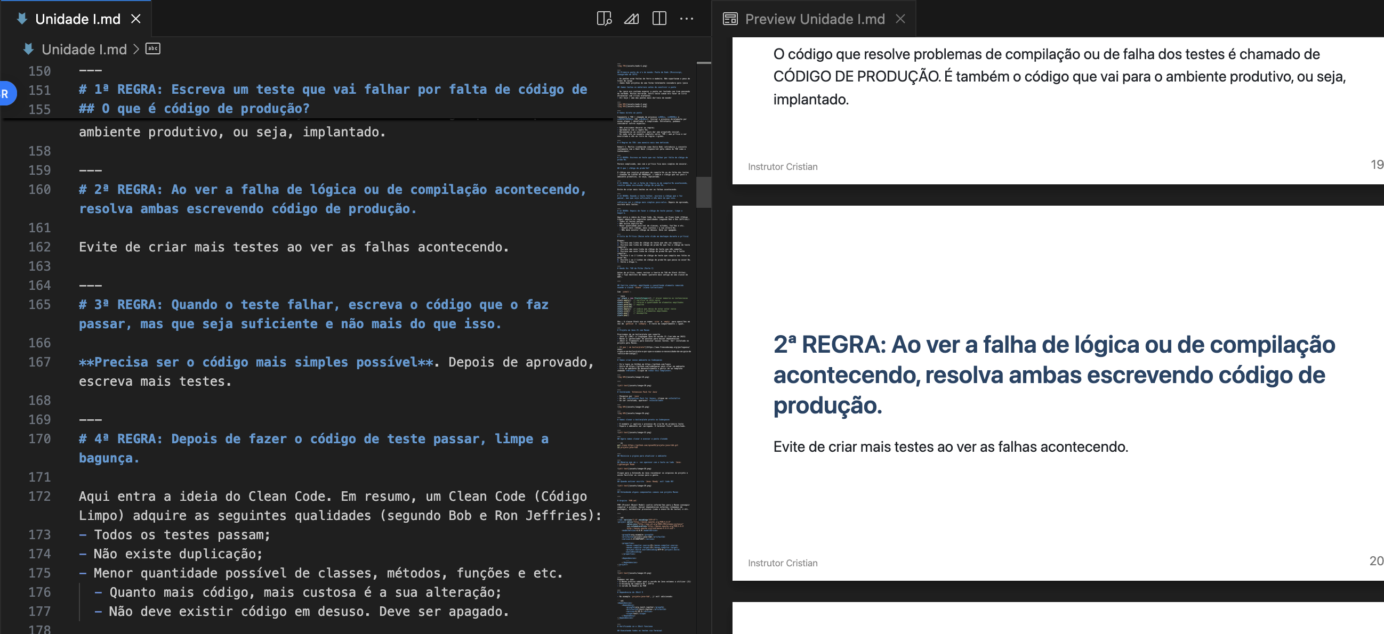Click 'CÓDIGO DE PRODUÇÃO' text in preview
Screen dimensions: 1384x634
pyautogui.click(x=856, y=76)
